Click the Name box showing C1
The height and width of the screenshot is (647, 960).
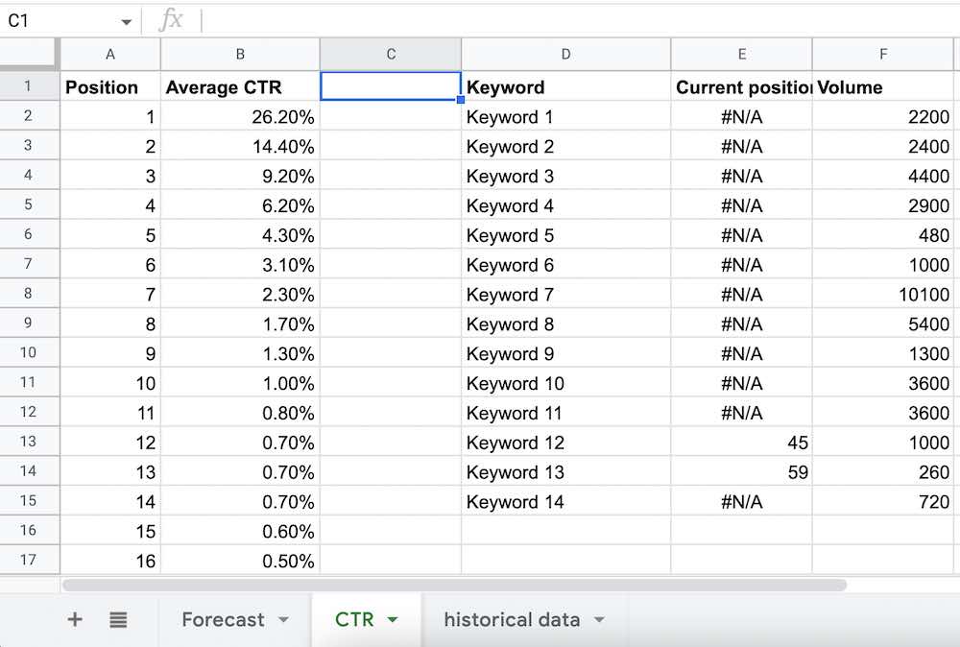point(58,20)
